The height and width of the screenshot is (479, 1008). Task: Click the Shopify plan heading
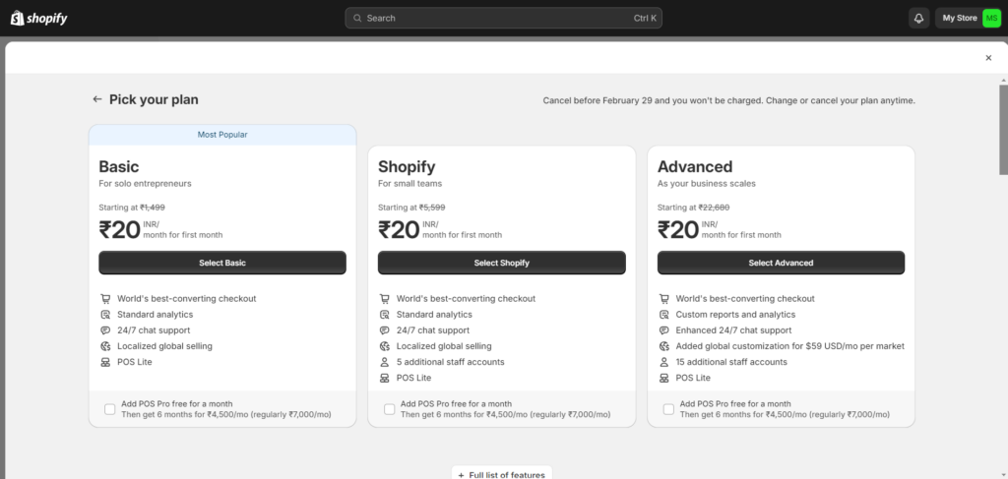[407, 167]
